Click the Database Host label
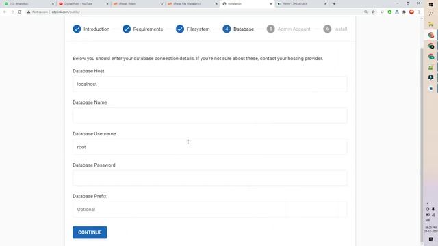438x246 pixels. (88, 71)
